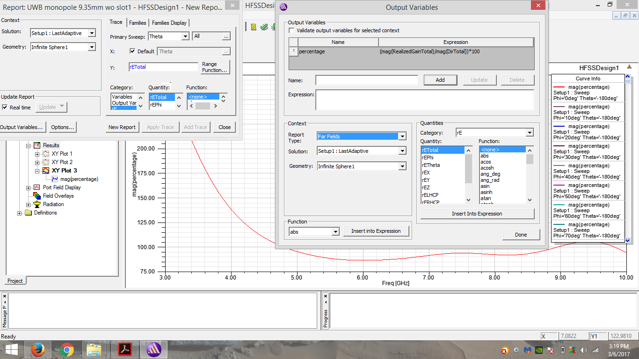Click the Function list scrollbar in Output Variables
Image resolution: width=639 pixels, height=359 pixels.
pyautogui.click(x=530, y=175)
